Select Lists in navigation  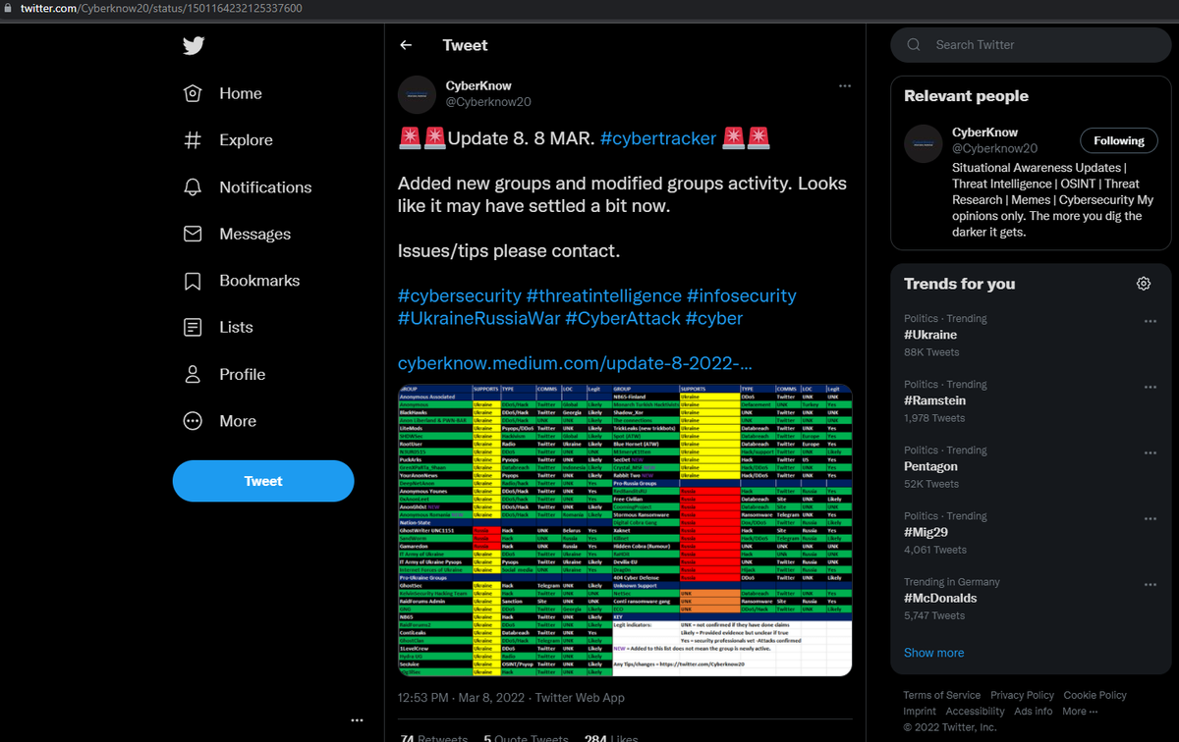click(x=236, y=328)
